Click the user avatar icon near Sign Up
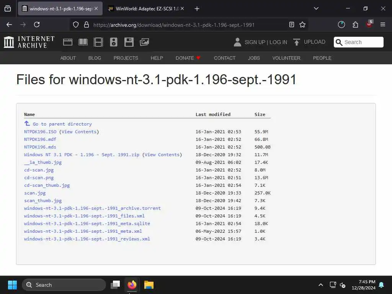 (237, 42)
